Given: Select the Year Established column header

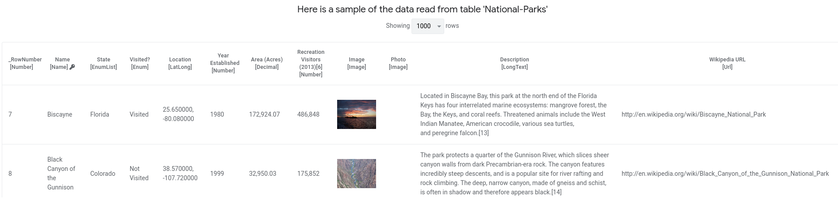Looking at the screenshot, I should [224, 63].
